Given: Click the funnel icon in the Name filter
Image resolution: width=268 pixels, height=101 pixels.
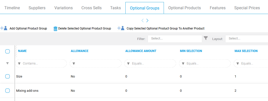Looking at the screenshot, I should [x=19, y=63].
